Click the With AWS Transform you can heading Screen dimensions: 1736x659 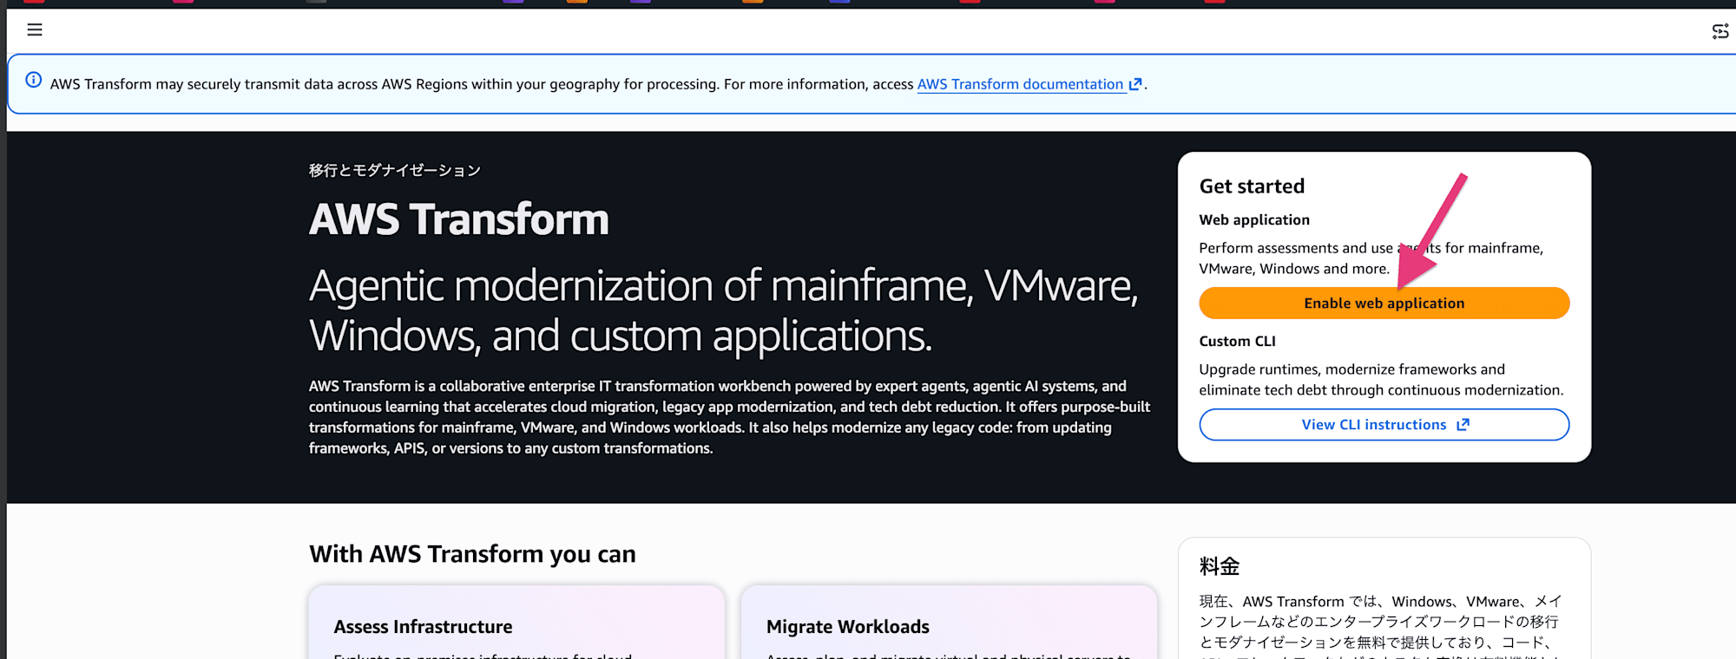(x=472, y=554)
